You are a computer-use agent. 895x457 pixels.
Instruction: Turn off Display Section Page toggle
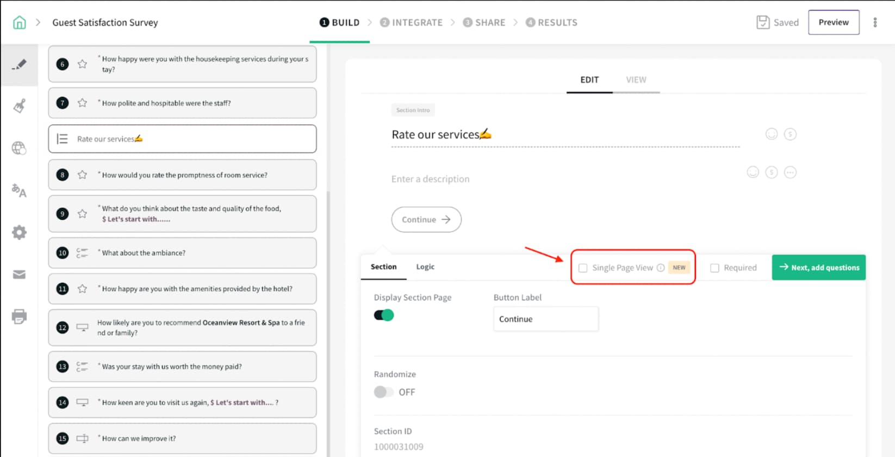(x=384, y=315)
